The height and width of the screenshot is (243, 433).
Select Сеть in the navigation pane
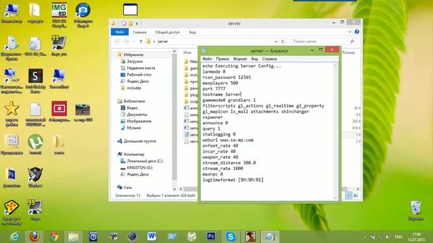tap(128, 188)
